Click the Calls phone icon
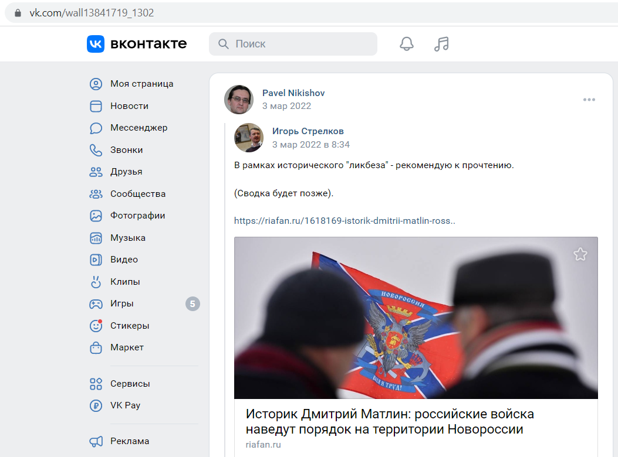 96,150
